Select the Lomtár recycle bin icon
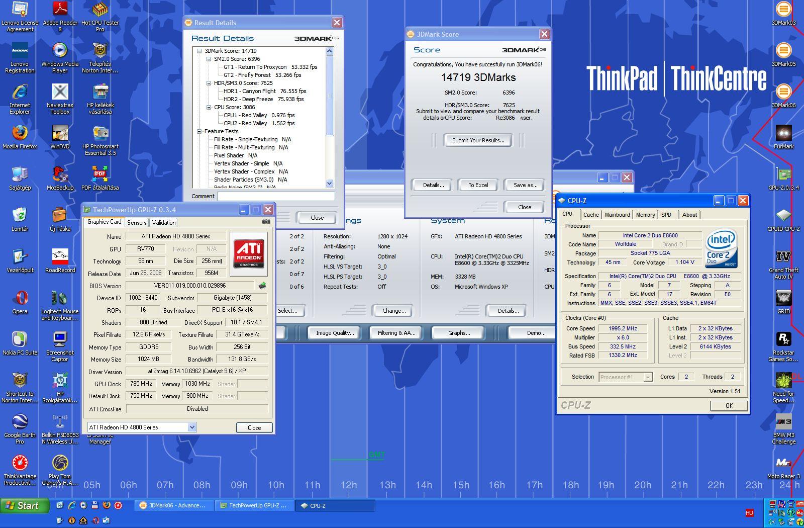This screenshot has height=528, width=804. point(20,220)
